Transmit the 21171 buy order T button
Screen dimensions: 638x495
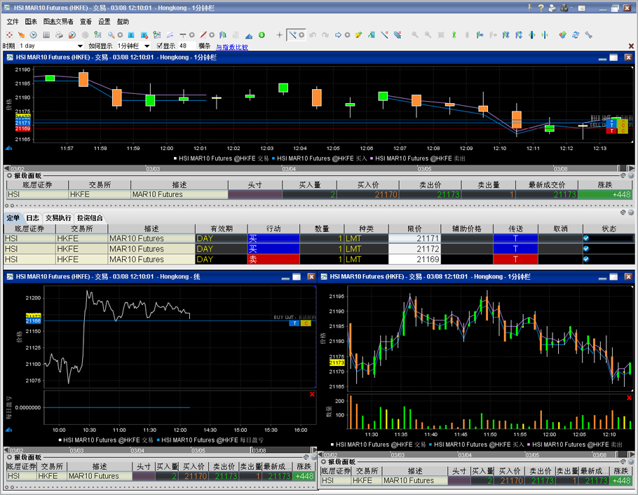[x=515, y=238]
